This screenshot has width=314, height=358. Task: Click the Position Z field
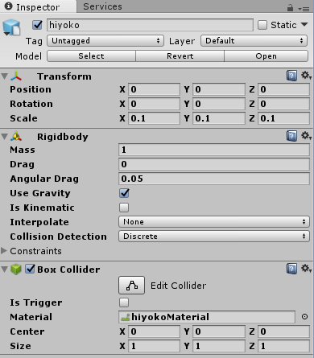(283, 89)
